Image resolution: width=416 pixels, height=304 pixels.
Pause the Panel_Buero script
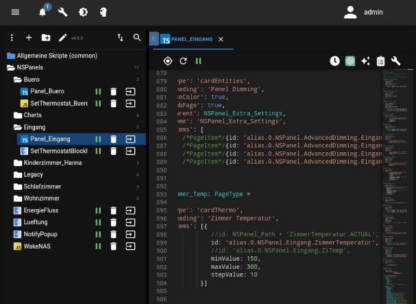[x=98, y=92]
